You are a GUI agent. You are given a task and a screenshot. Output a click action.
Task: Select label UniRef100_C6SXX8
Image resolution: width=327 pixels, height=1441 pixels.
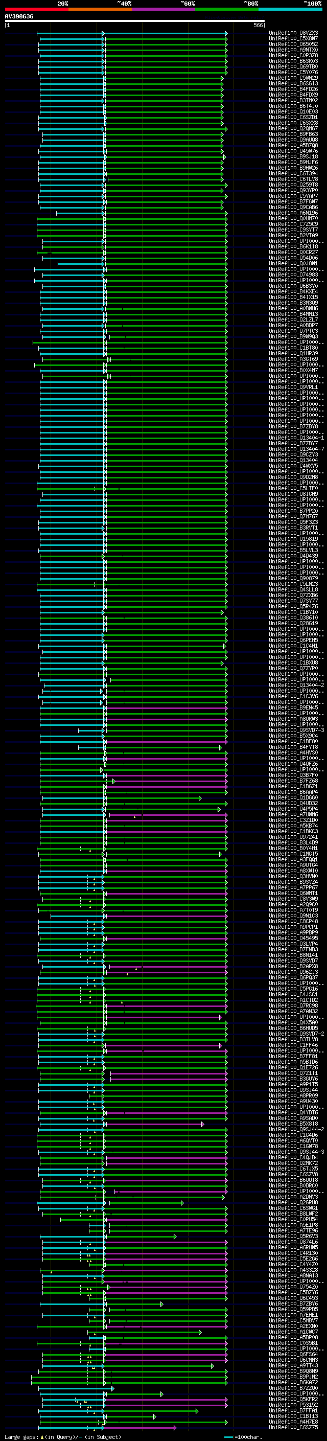point(293,123)
